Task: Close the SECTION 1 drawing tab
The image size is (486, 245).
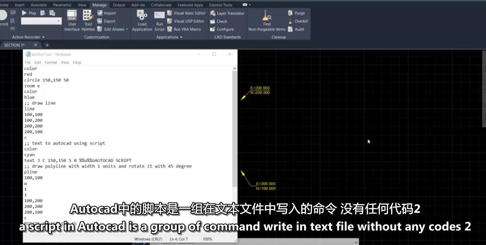Action: 35,45
